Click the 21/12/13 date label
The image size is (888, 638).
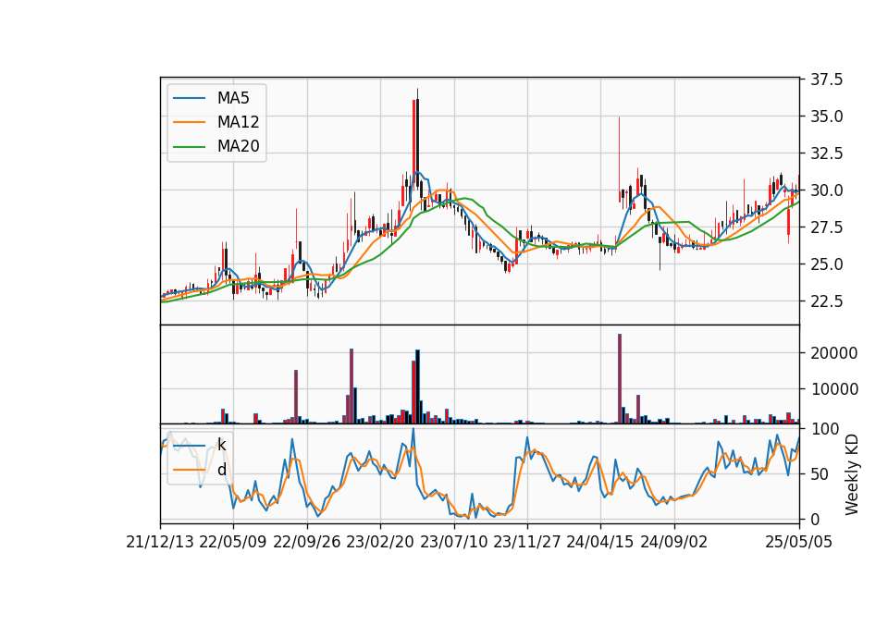(160, 542)
